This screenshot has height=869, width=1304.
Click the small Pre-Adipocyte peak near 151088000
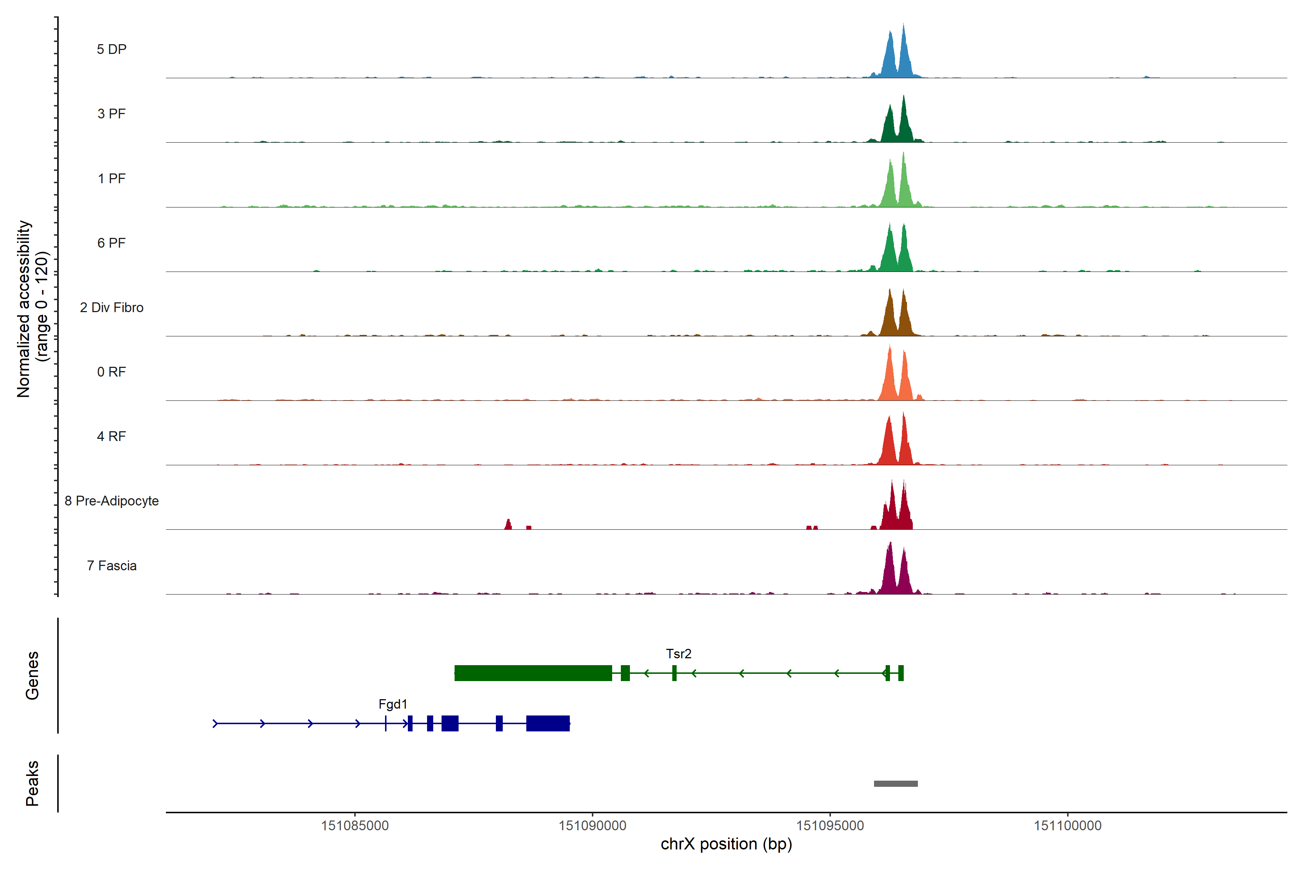[x=508, y=525]
